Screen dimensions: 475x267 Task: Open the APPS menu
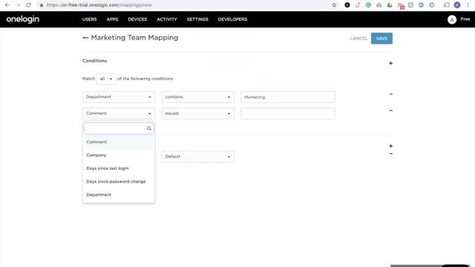[x=112, y=19]
